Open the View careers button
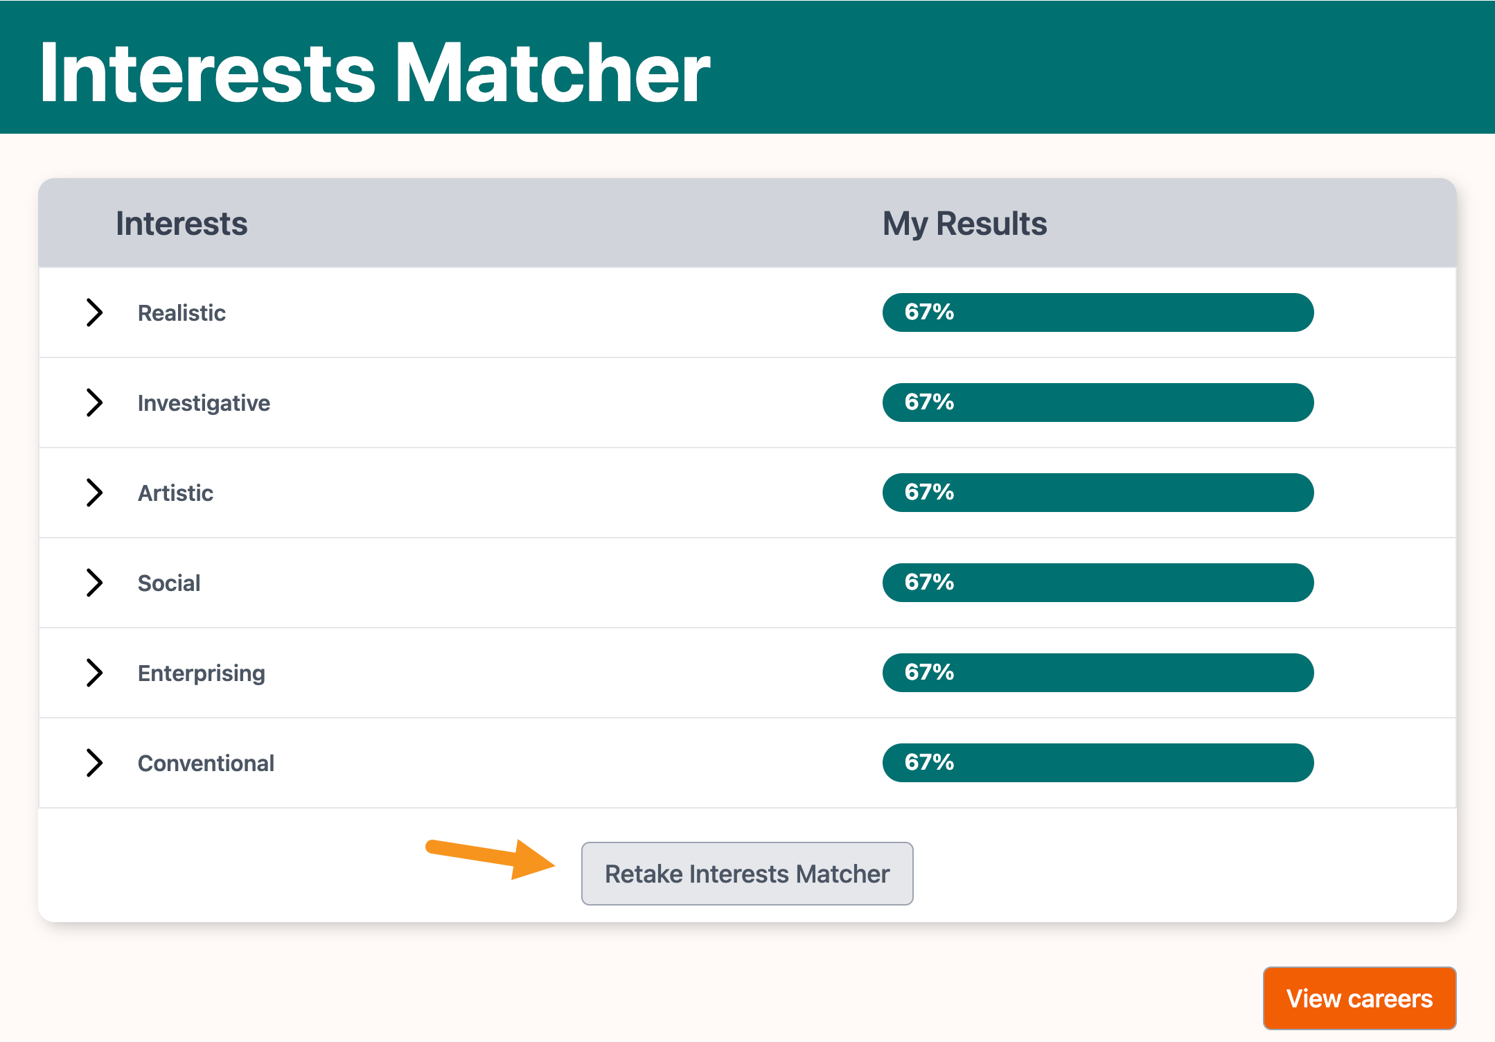 [1359, 998]
